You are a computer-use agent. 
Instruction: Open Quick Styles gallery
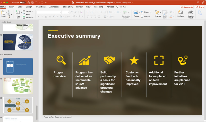coord(165,14)
